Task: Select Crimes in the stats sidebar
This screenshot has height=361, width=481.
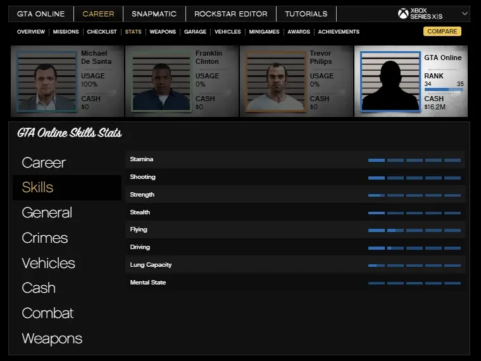Action: pyautogui.click(x=44, y=238)
